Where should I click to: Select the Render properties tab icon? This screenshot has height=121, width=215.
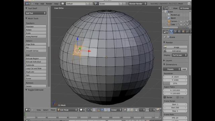[x=171, y=32]
